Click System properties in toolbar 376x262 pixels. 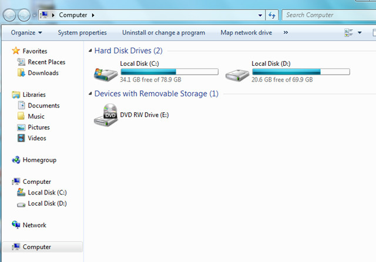coord(82,32)
